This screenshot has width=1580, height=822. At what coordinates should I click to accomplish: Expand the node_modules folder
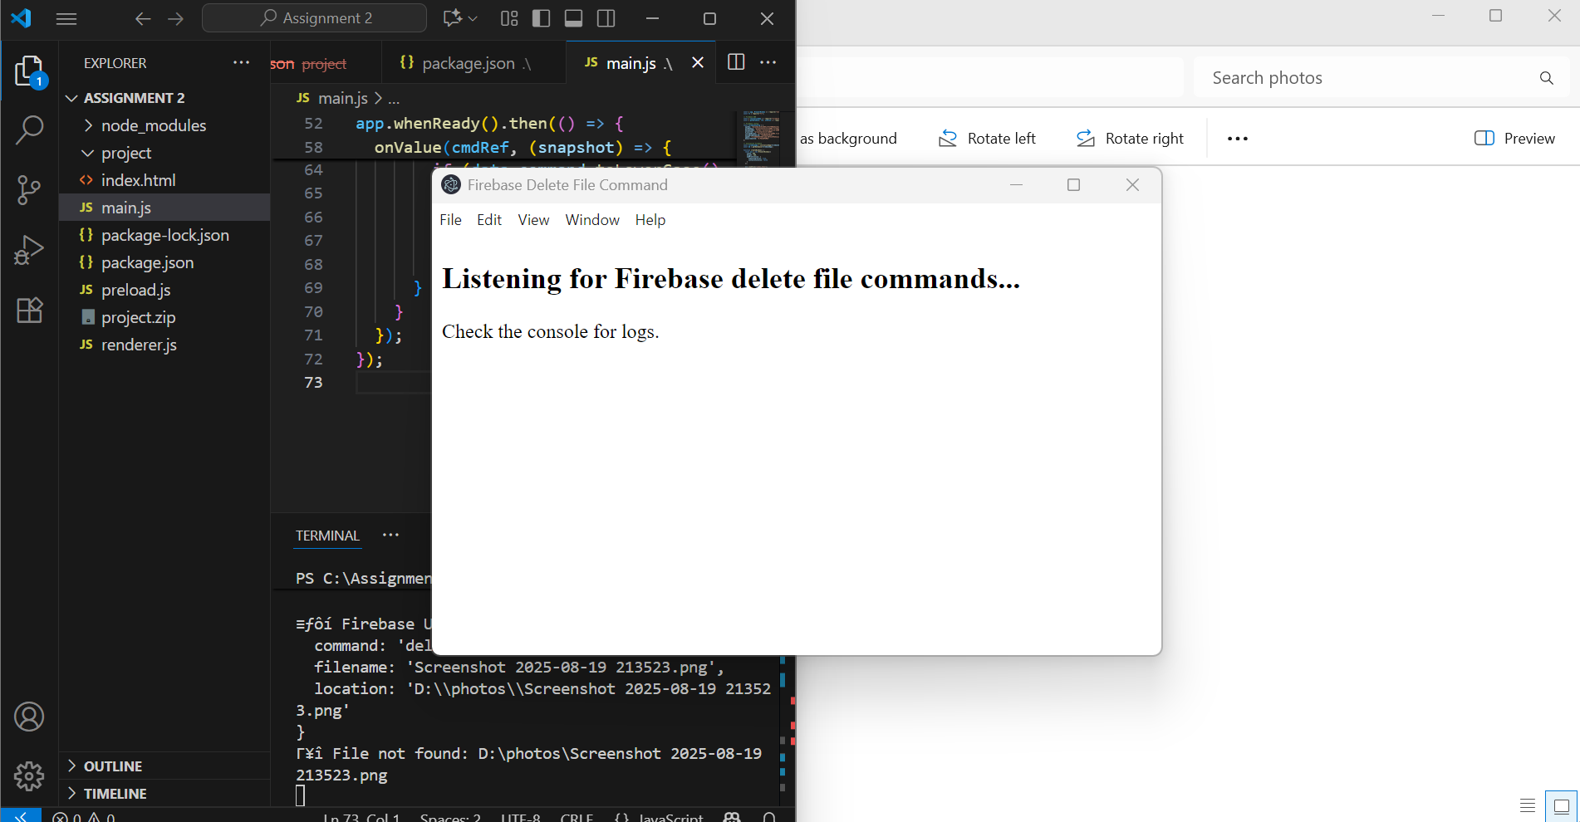point(153,125)
